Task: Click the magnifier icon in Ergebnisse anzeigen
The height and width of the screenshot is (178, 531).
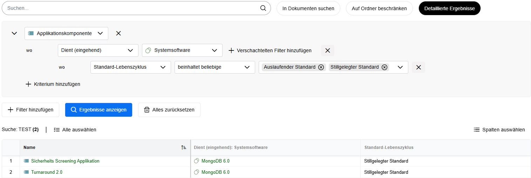Action: click(74, 110)
